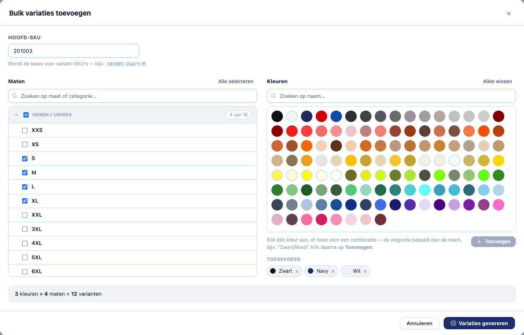
Task: Check the 6XL size checkbox
Action: (25, 272)
